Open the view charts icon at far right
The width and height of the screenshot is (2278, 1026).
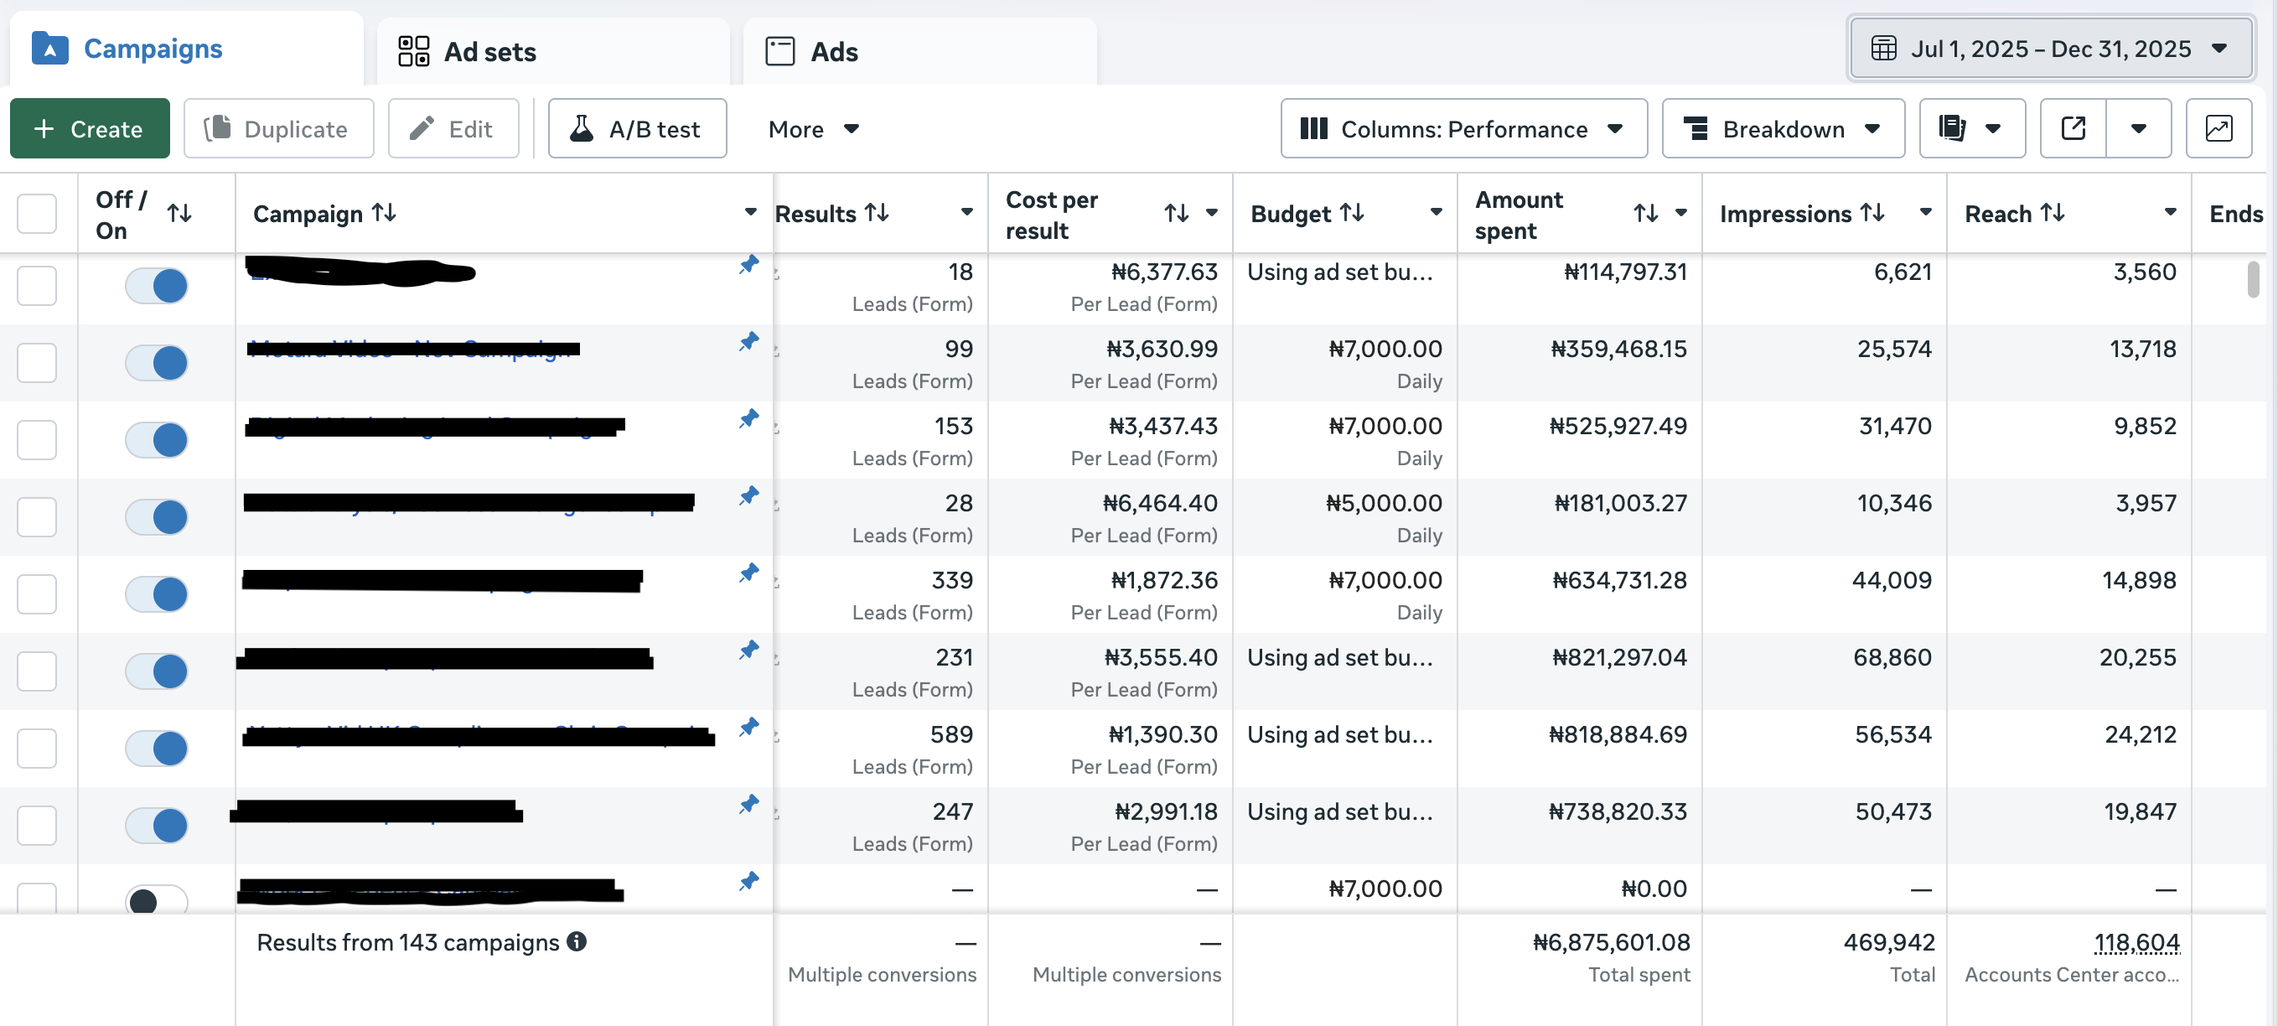pos(2218,128)
